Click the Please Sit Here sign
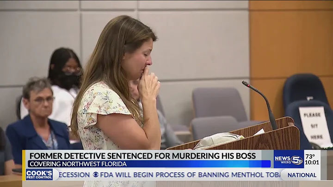 (315, 126)
